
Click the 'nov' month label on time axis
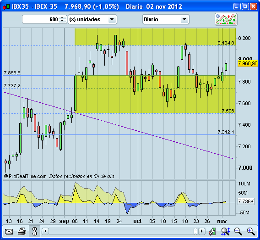(x=222, y=221)
